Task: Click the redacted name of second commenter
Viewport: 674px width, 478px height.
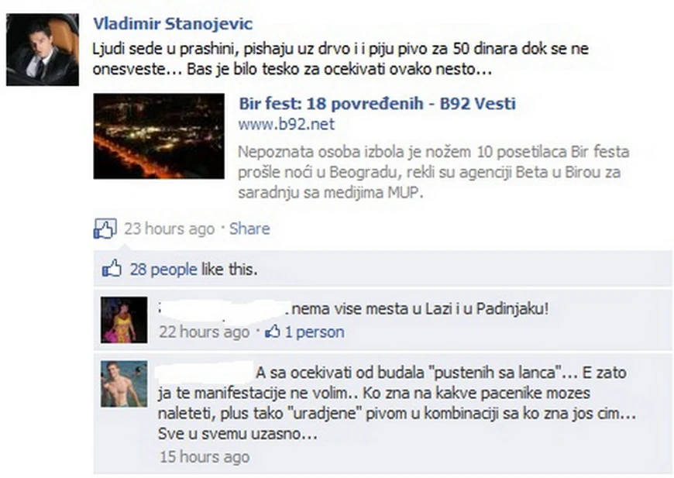Action: click(205, 373)
